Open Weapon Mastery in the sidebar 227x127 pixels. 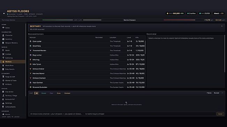(x=13, y=43)
